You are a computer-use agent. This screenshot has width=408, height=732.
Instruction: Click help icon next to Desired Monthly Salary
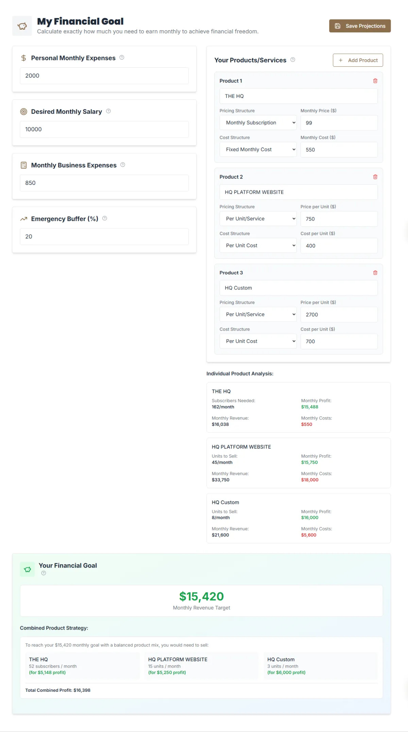click(108, 111)
